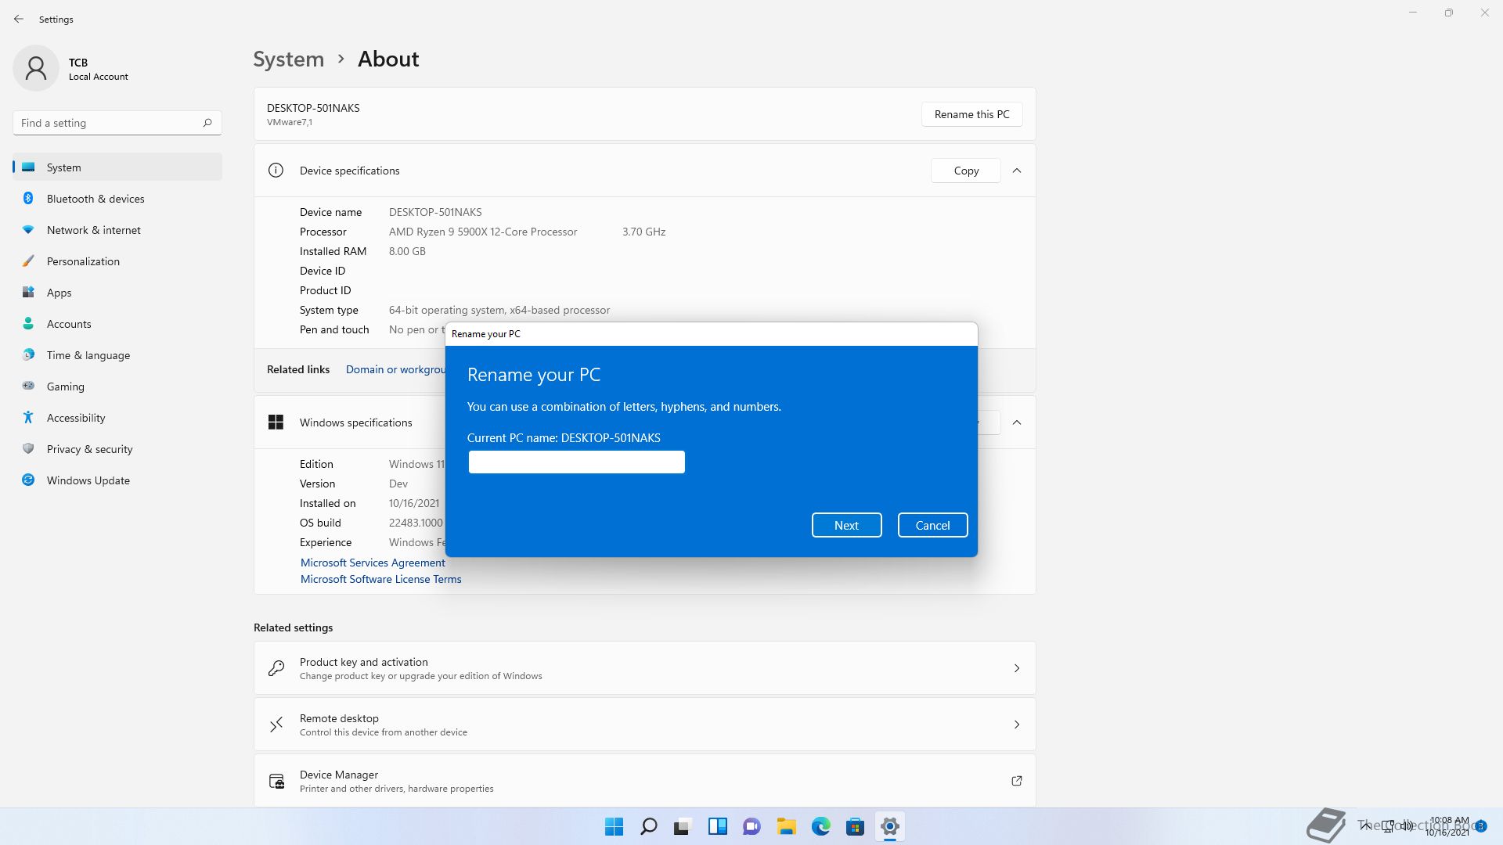Open Microsoft Store from taskbar
Image resolution: width=1503 pixels, height=845 pixels.
point(856,826)
